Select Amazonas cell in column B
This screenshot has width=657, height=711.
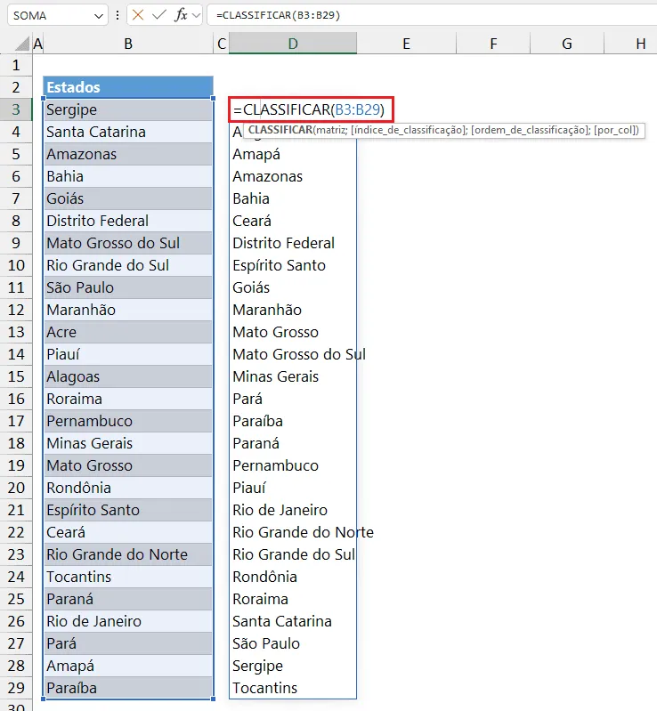[128, 154]
